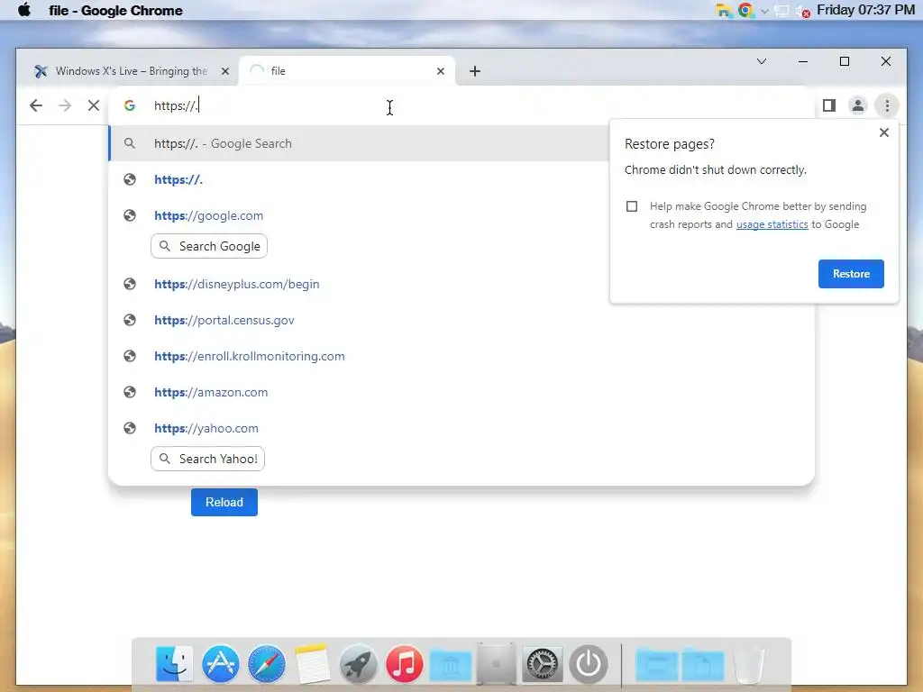Open the Chrome three-dot menu

(x=887, y=105)
